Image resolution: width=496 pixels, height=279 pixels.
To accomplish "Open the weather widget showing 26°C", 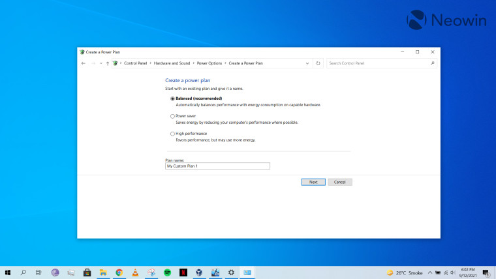I will 404,272.
